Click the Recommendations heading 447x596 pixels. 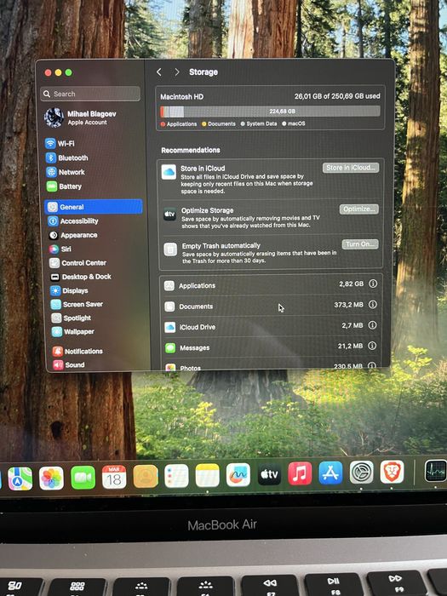click(x=191, y=150)
